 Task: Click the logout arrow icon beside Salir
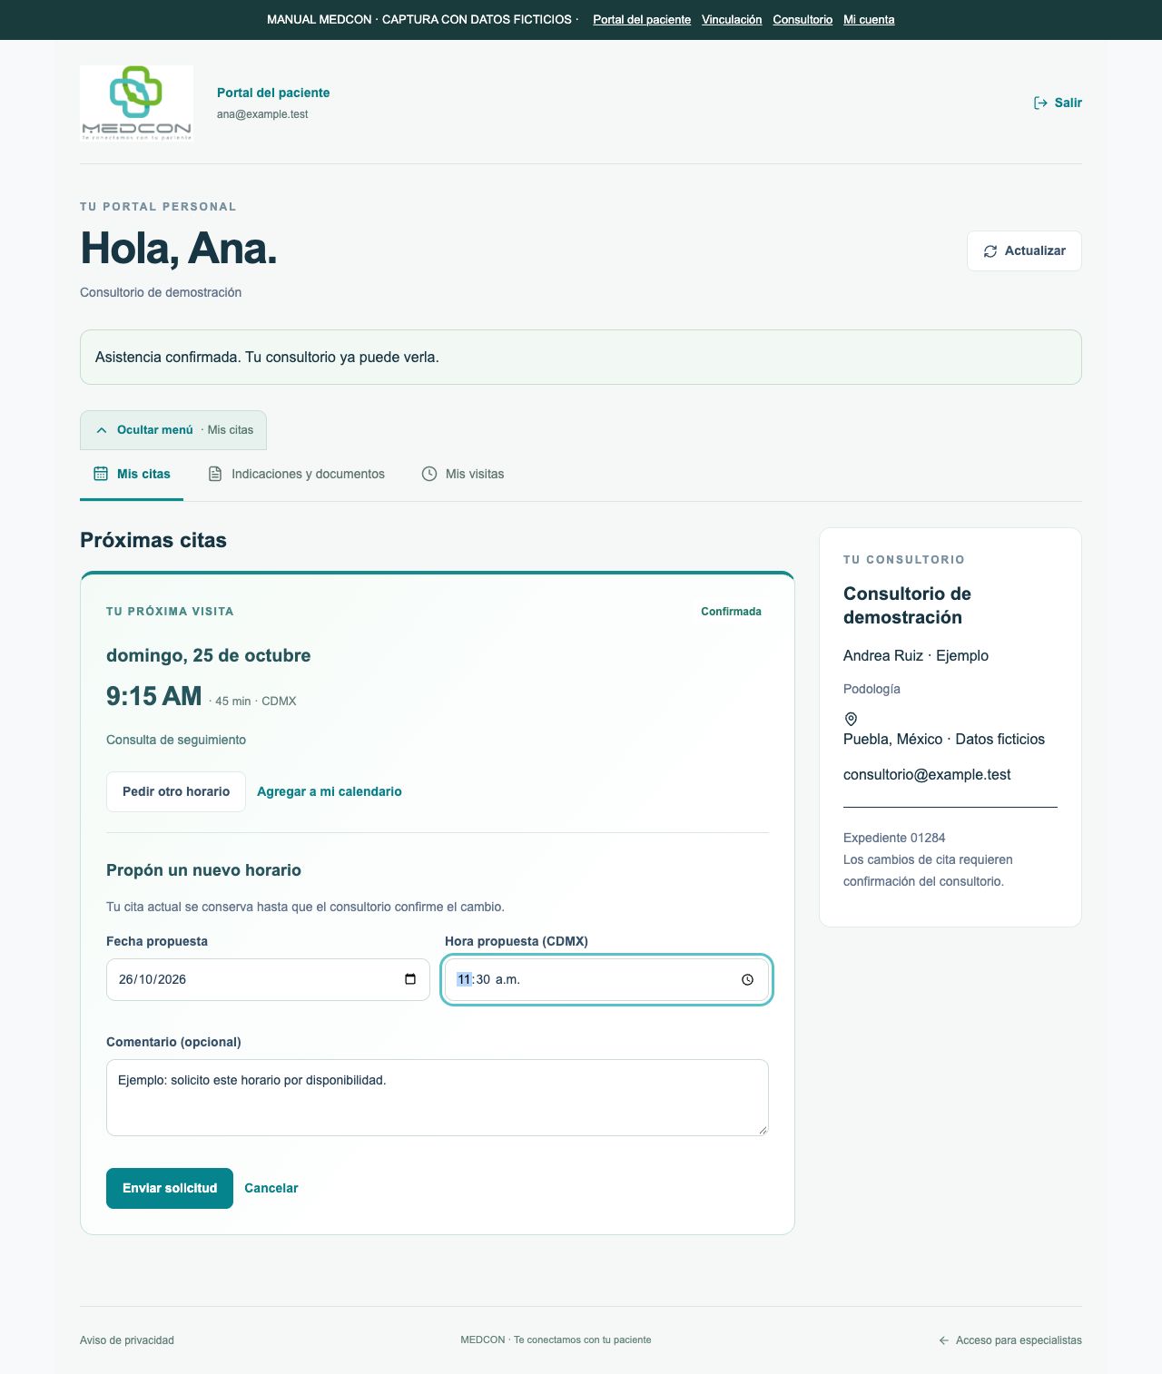(x=1040, y=103)
